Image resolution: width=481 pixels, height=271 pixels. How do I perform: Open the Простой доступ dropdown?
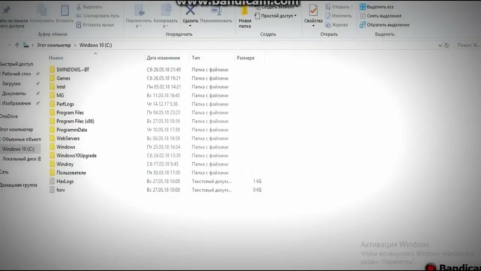point(275,16)
